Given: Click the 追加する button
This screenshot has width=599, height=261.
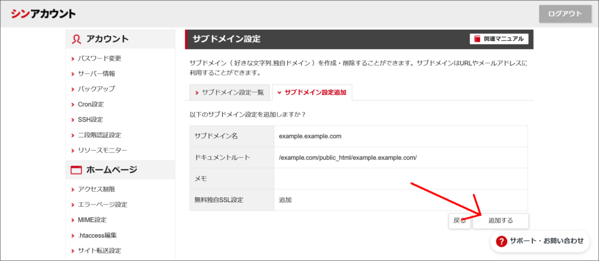Looking at the screenshot, I should 500,221.
